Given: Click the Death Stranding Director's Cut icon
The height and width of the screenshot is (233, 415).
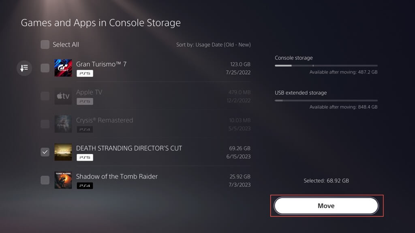Looking at the screenshot, I should click(x=63, y=152).
